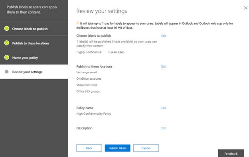Image resolution: width=249 pixels, height=157 pixels.
Task: Edit the Description field
Action: click(164, 128)
